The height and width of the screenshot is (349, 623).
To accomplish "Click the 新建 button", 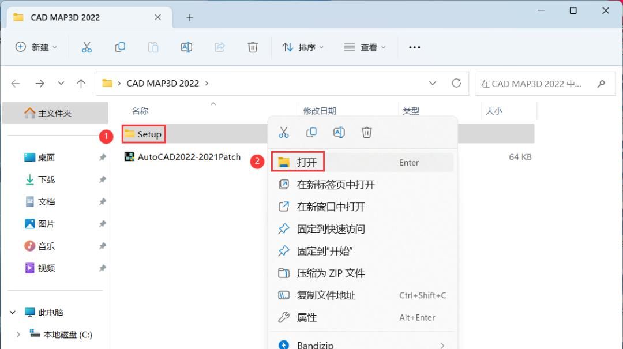I will click(x=36, y=47).
